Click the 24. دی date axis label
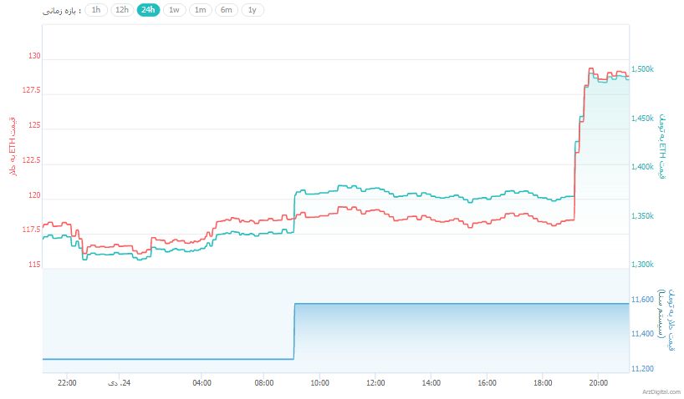Screen dimensions: 684x399 click(120, 383)
